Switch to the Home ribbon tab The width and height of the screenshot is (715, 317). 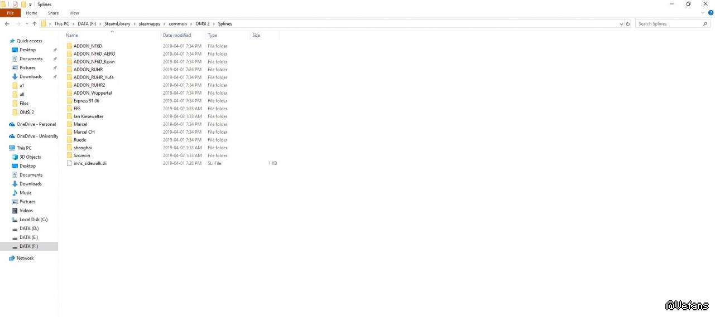pyautogui.click(x=31, y=13)
